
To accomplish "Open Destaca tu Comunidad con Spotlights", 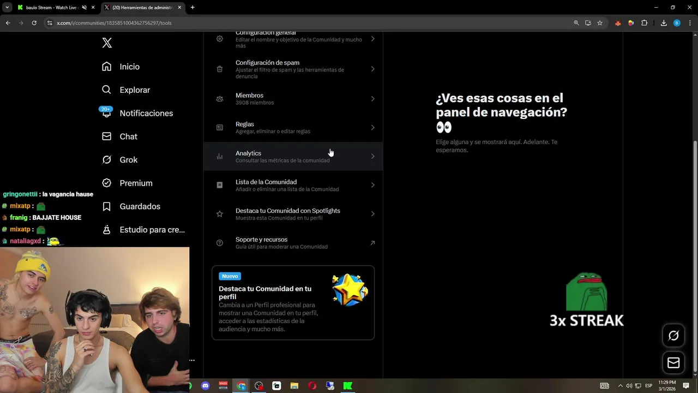I will coord(293,214).
